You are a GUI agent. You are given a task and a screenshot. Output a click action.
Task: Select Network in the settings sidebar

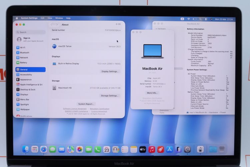pos(30,57)
